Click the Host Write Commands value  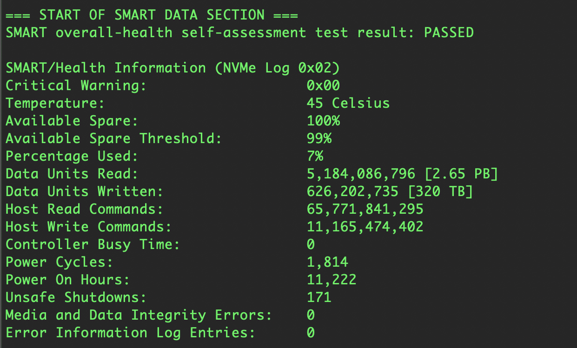pos(365,227)
